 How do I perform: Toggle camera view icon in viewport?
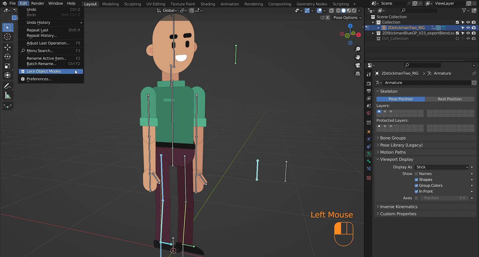coord(358,65)
